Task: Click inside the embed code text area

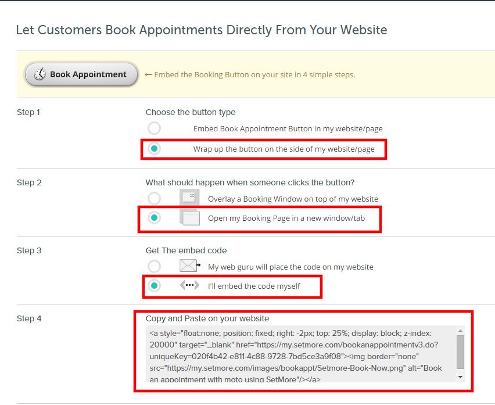Action: coord(301,354)
